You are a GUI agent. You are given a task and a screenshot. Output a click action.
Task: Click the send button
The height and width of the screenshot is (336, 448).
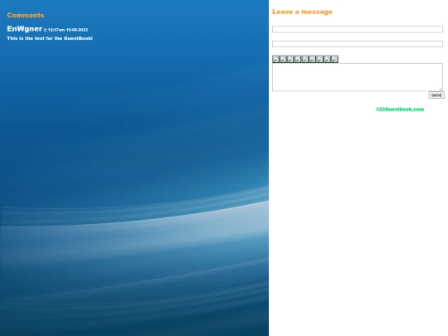click(436, 95)
